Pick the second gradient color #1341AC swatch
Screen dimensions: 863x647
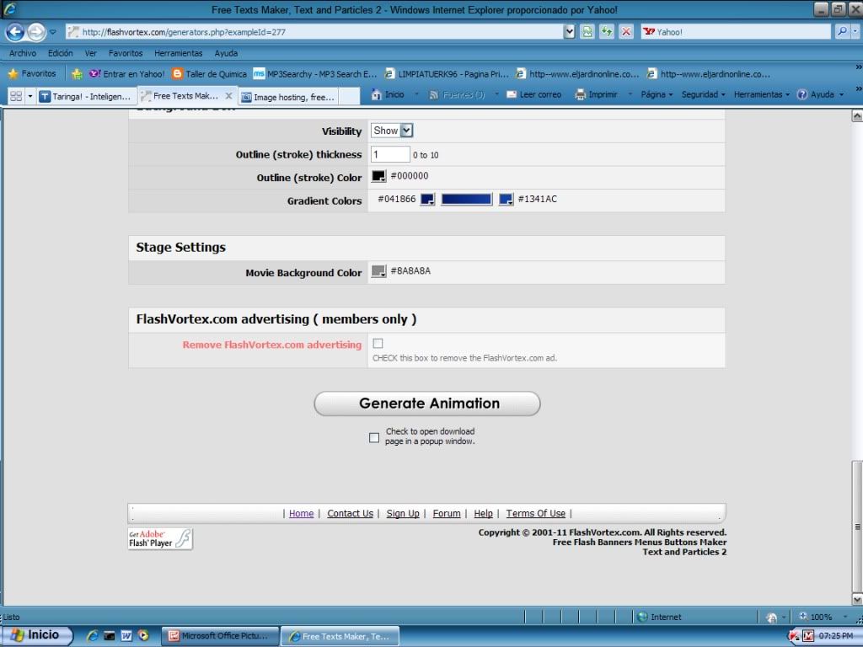click(506, 200)
